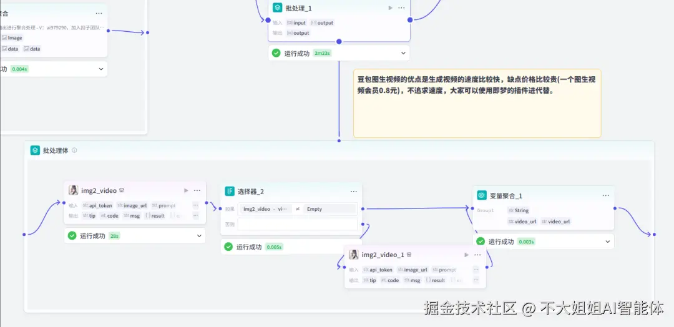The height and width of the screenshot is (327, 674).
Task: Open the 批处理_1 node more options menu
Action: 401,7
